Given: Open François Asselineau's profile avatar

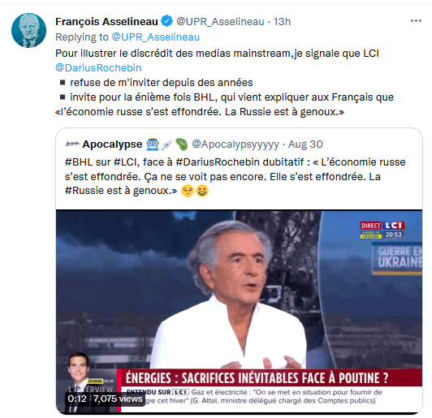Looking at the screenshot, I should [x=28, y=30].
